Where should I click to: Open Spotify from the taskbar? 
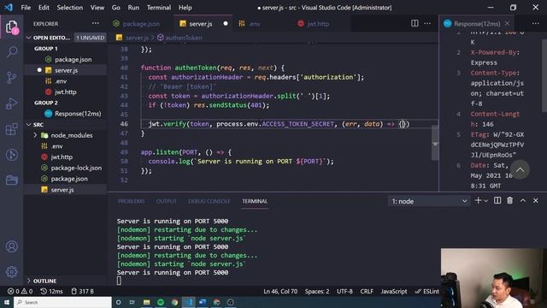point(161,302)
